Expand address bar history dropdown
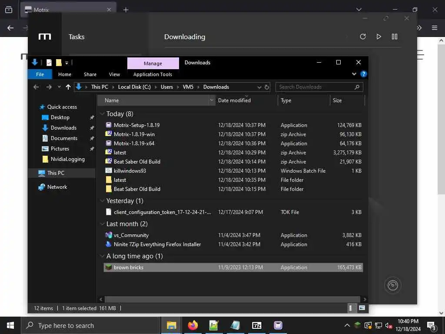The height and width of the screenshot is (334, 445). (259, 87)
